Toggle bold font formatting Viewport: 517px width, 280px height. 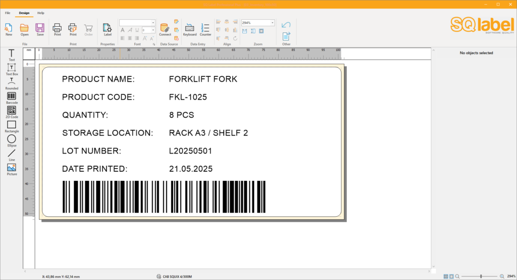click(123, 30)
